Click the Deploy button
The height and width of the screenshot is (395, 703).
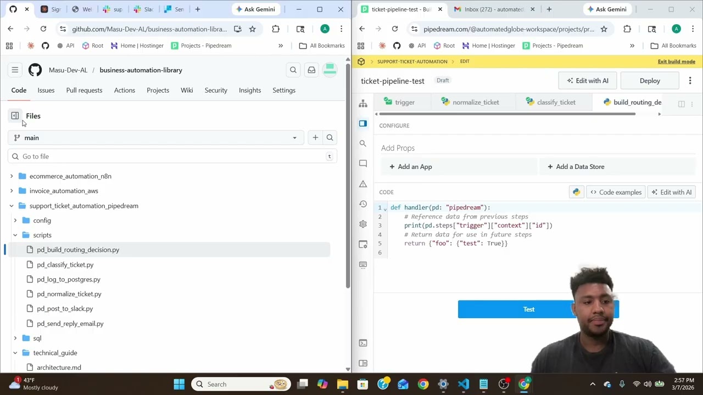pos(650,81)
